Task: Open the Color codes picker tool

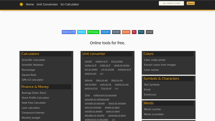Action: click(155, 60)
